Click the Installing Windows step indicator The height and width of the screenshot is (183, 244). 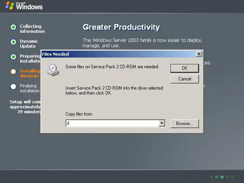coord(13,72)
